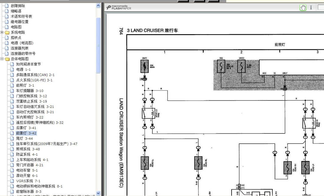The height and width of the screenshot is (196, 324).
Task: Open 车灯自动熄灭系统 3-21
Action: (x=35, y=107)
